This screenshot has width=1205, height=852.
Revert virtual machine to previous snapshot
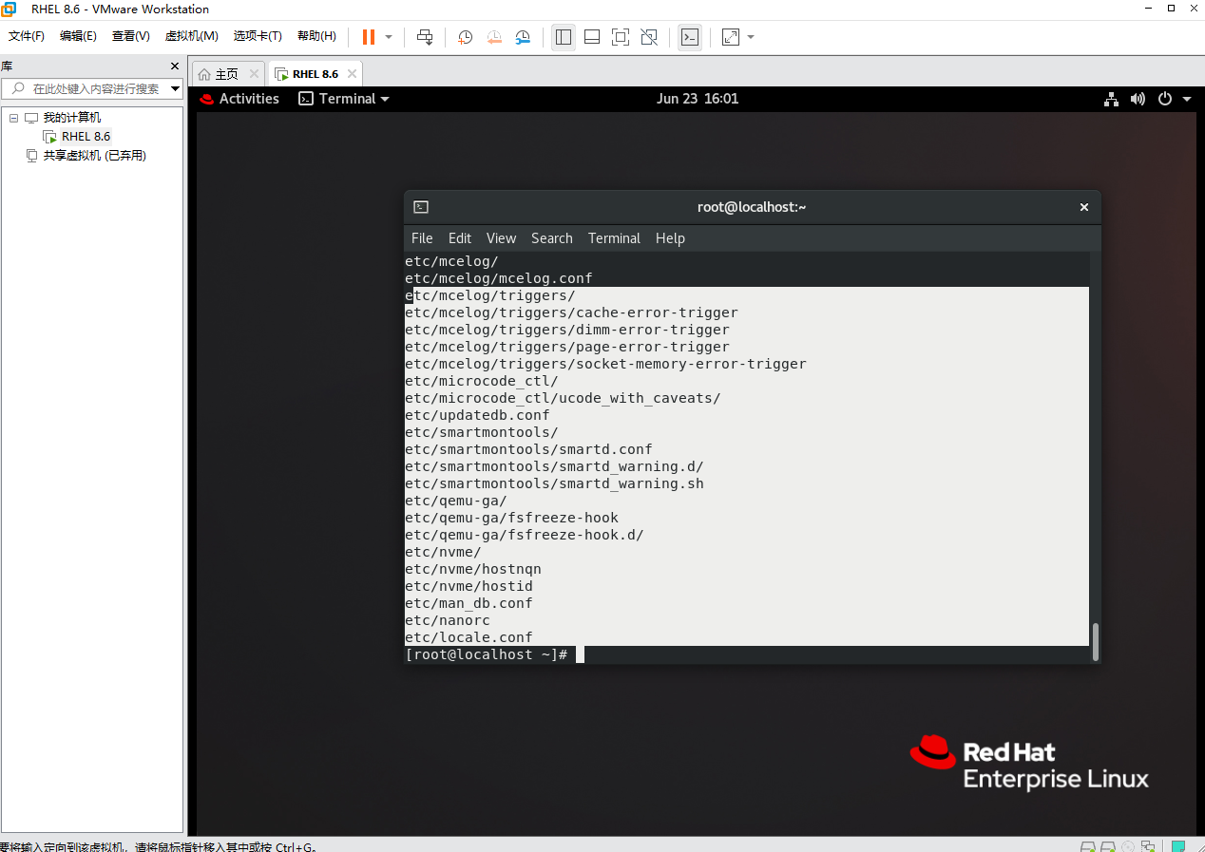[x=494, y=37]
